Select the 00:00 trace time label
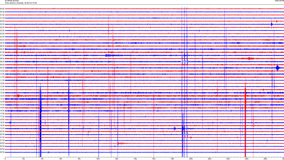This screenshot has height=160, width=284. [x=2, y=9]
